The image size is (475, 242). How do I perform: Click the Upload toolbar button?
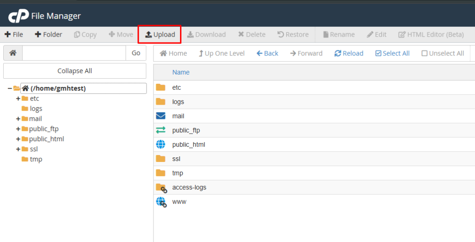pyautogui.click(x=160, y=35)
